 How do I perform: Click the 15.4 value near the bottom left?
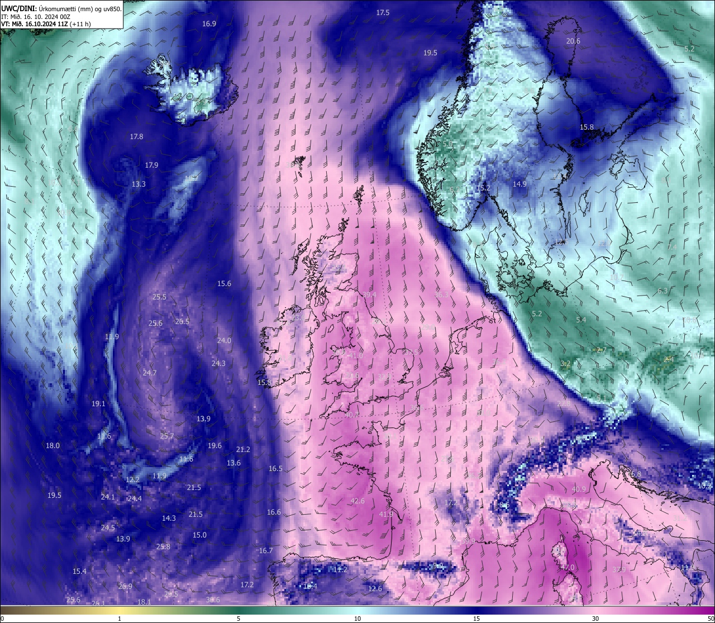tap(79, 572)
